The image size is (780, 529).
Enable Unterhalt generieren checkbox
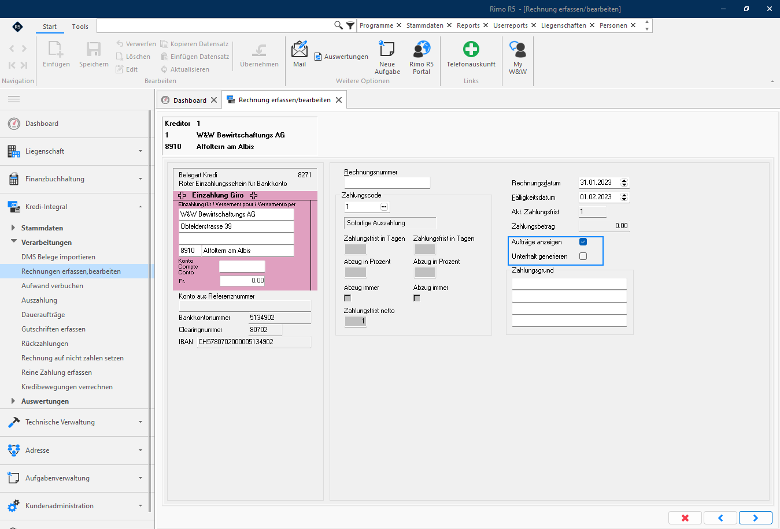click(583, 256)
